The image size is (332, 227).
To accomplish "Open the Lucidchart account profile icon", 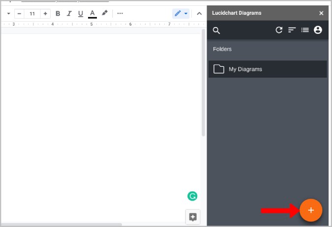I will (318, 30).
